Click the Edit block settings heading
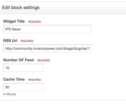Screen dimensions: 126x104 21,8
